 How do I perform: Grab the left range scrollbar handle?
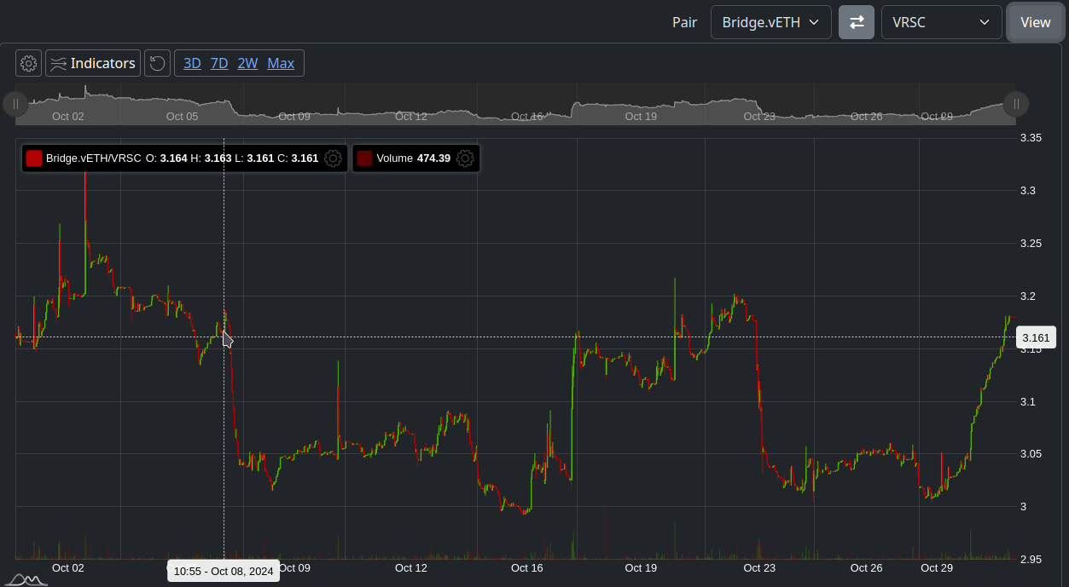(15, 104)
